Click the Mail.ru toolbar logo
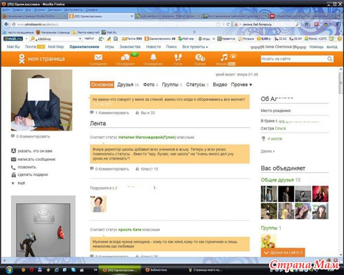The image size is (344, 275). 13,38
